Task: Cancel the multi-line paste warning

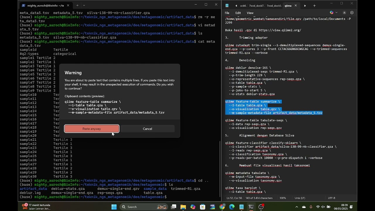Action: click(147, 129)
